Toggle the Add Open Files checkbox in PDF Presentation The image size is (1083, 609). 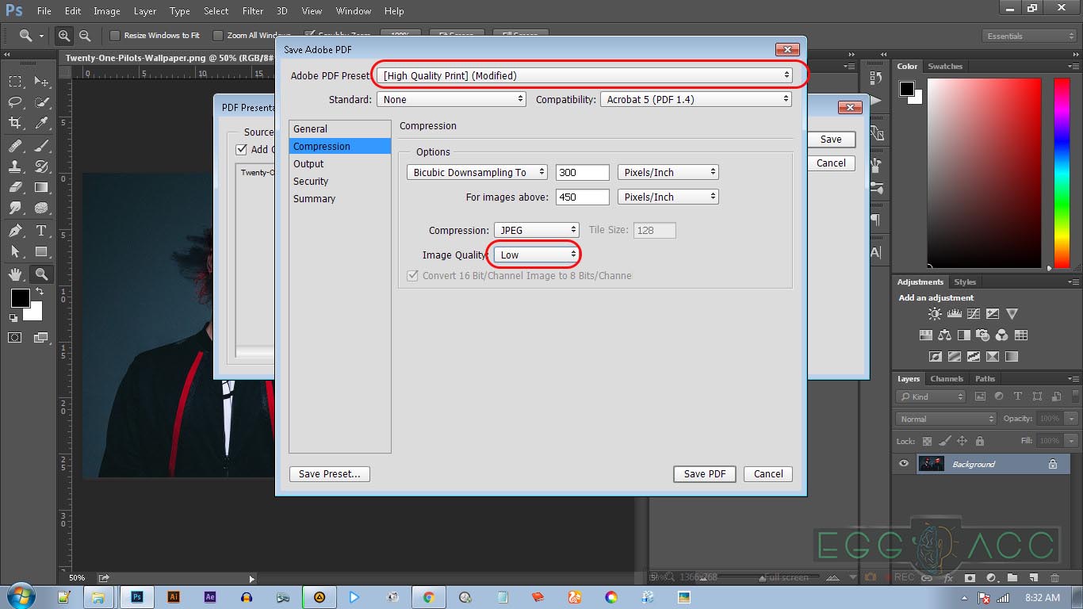[x=242, y=149]
